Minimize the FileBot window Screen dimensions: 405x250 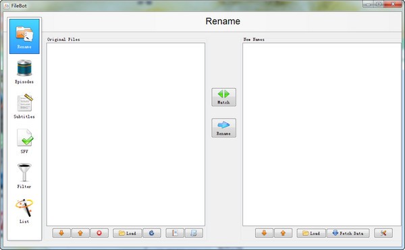point(368,4)
